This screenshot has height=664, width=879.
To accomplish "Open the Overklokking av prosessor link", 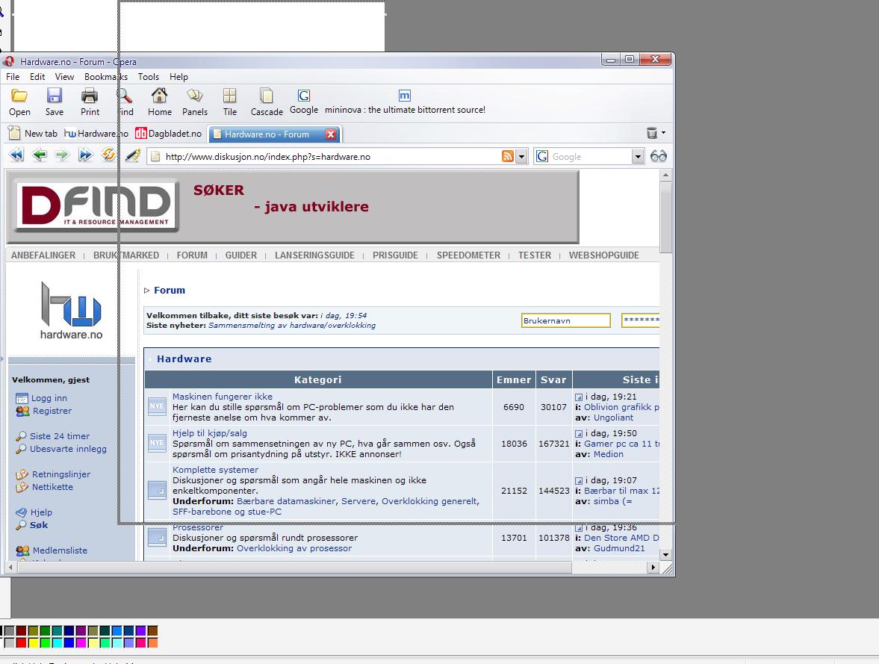I will [294, 548].
